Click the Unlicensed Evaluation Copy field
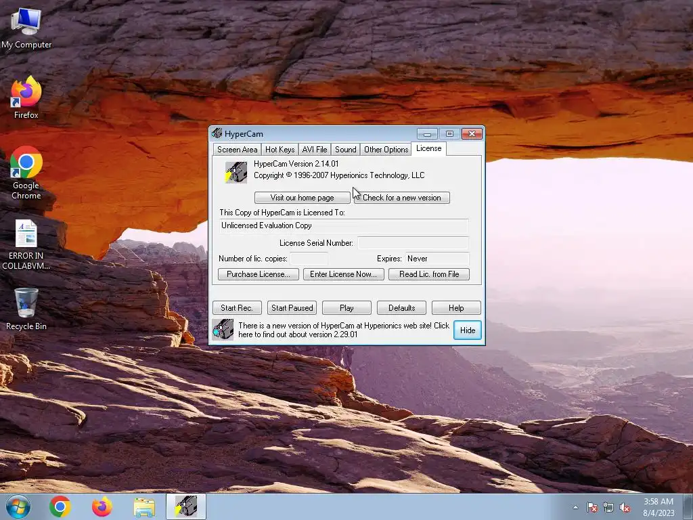 [x=344, y=225]
